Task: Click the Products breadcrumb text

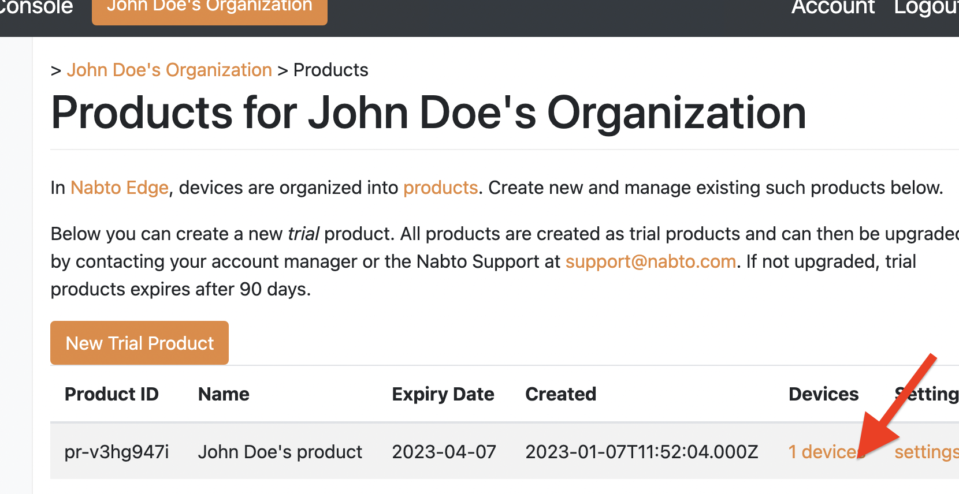Action: pyautogui.click(x=330, y=70)
